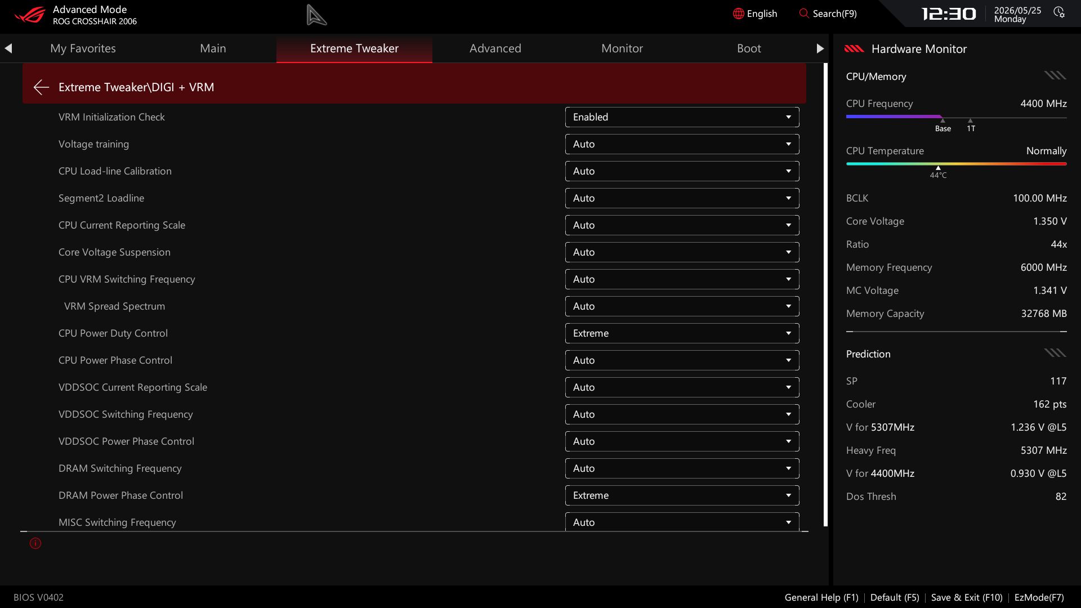Open CPU Power Duty Control dropdown
This screenshot has width=1081, height=608.
[x=682, y=333]
